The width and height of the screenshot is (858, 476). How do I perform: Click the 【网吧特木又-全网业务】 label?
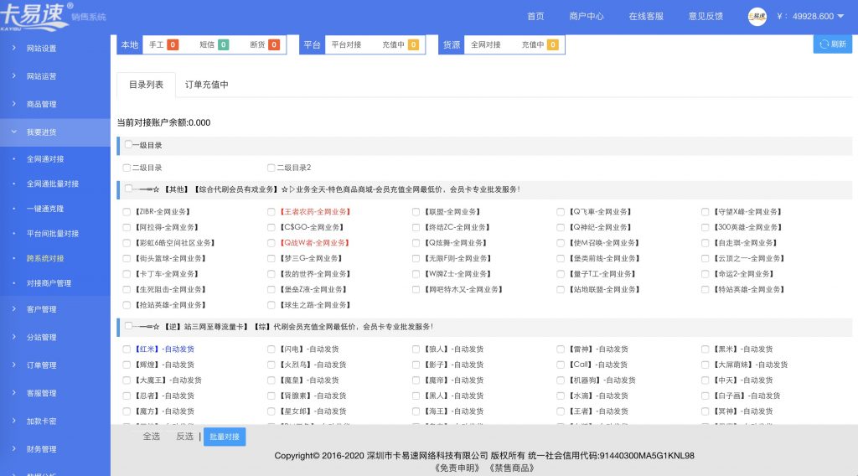[463, 289]
